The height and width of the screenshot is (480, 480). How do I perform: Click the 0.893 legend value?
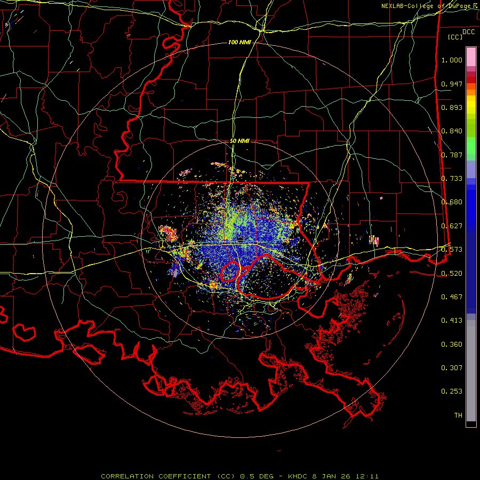(452, 107)
